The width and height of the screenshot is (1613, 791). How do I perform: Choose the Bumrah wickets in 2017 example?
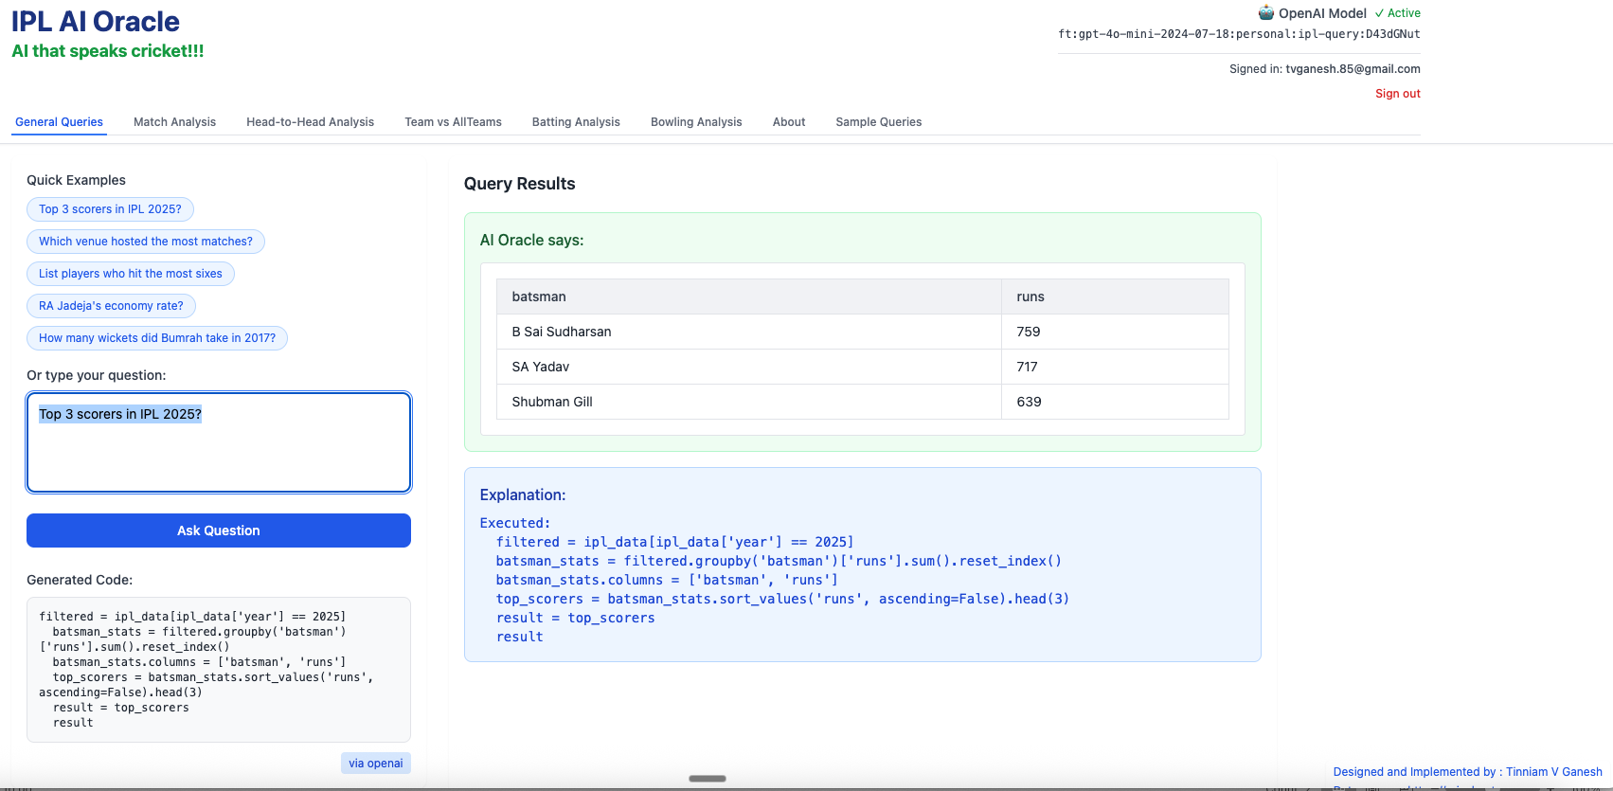point(157,338)
